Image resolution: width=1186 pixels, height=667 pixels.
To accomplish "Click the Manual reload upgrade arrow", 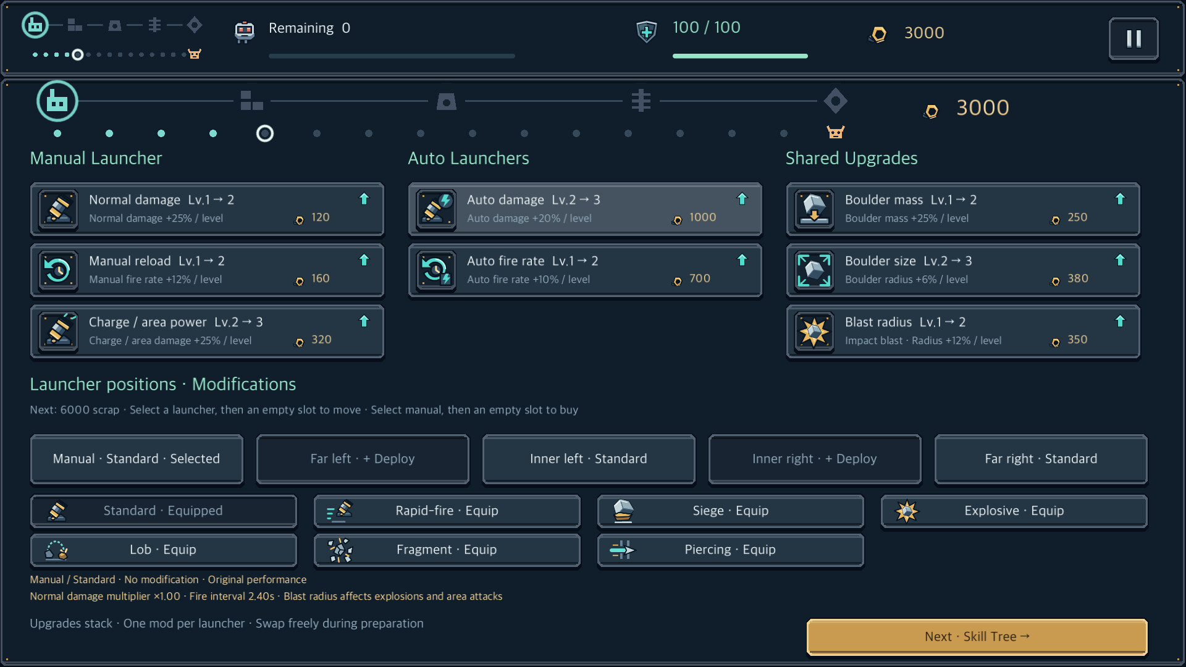I will tap(364, 260).
